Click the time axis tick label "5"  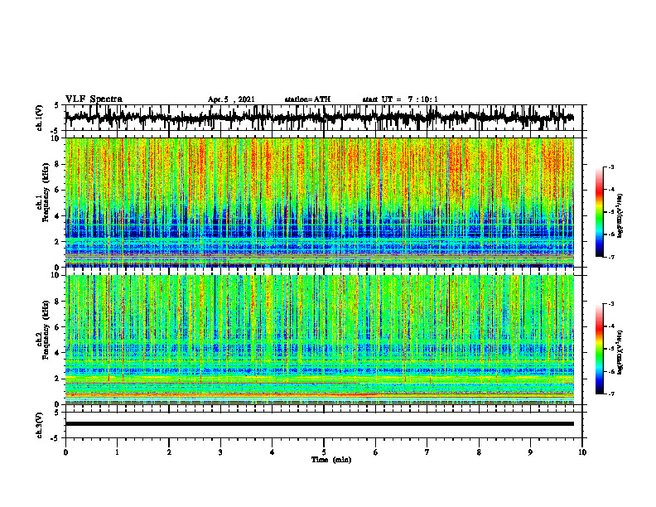[x=324, y=452]
